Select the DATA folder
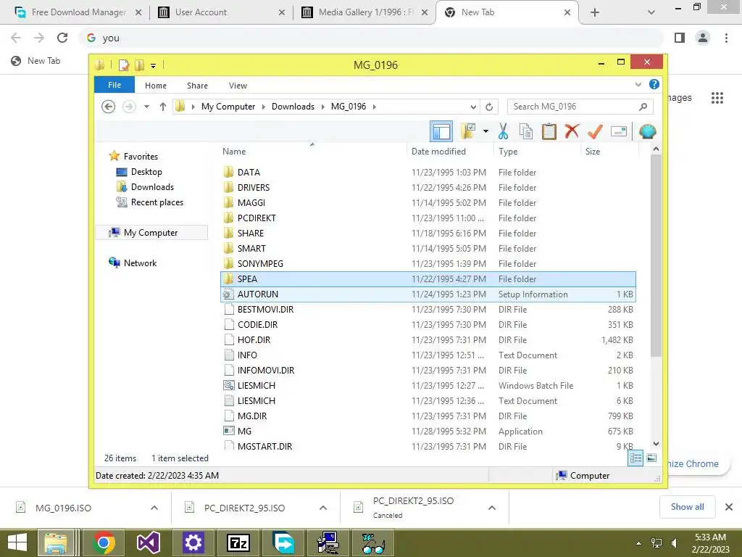Image resolution: width=742 pixels, height=557 pixels. pos(428,173)
